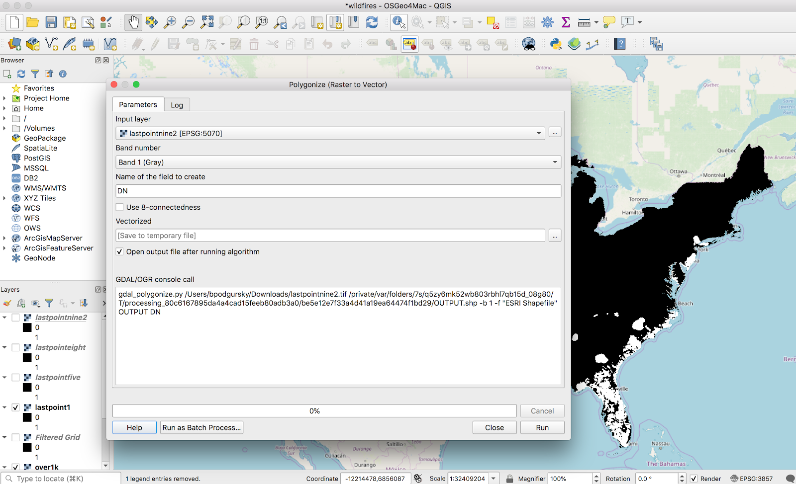Click the New Project icon
This screenshot has width=796, height=484.
tap(14, 22)
